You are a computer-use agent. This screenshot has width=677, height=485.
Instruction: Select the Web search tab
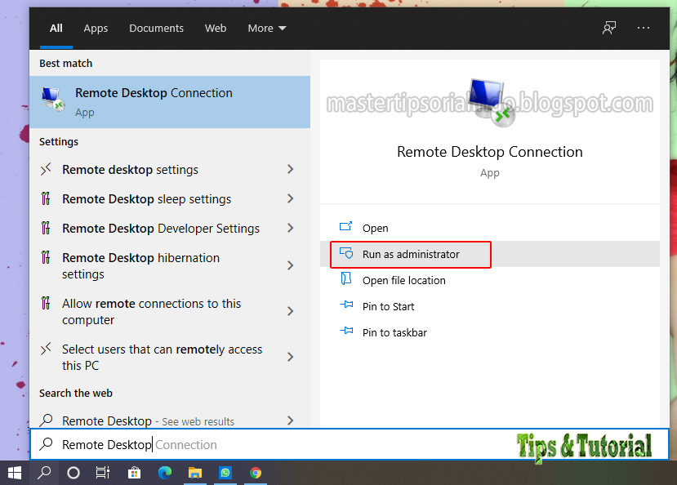[x=216, y=29]
